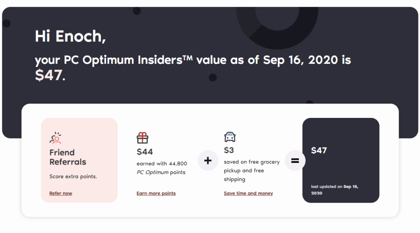The height and width of the screenshot is (233, 420).
Task: Click the Hi Enoch greeting heading
Action: tap(70, 37)
